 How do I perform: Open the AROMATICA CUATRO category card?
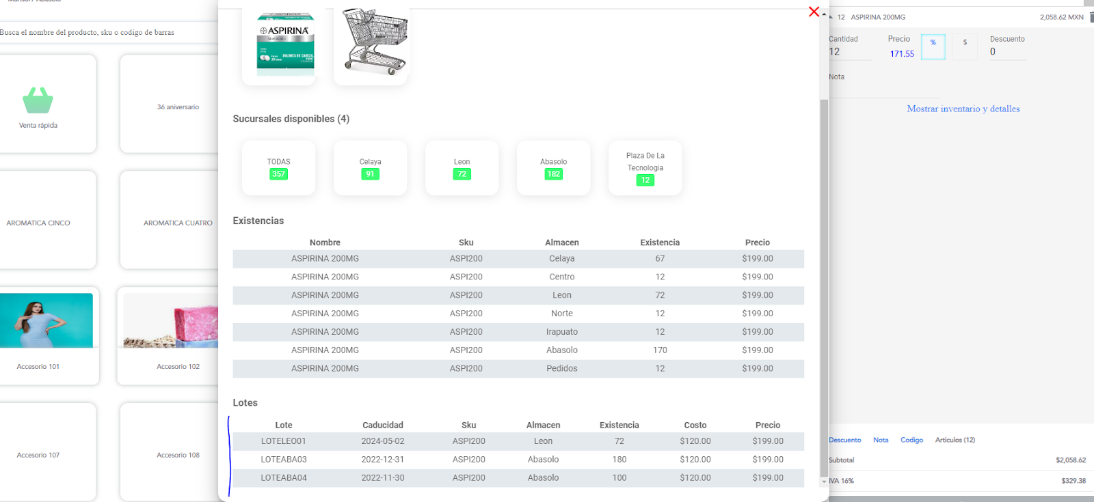pyautogui.click(x=169, y=220)
